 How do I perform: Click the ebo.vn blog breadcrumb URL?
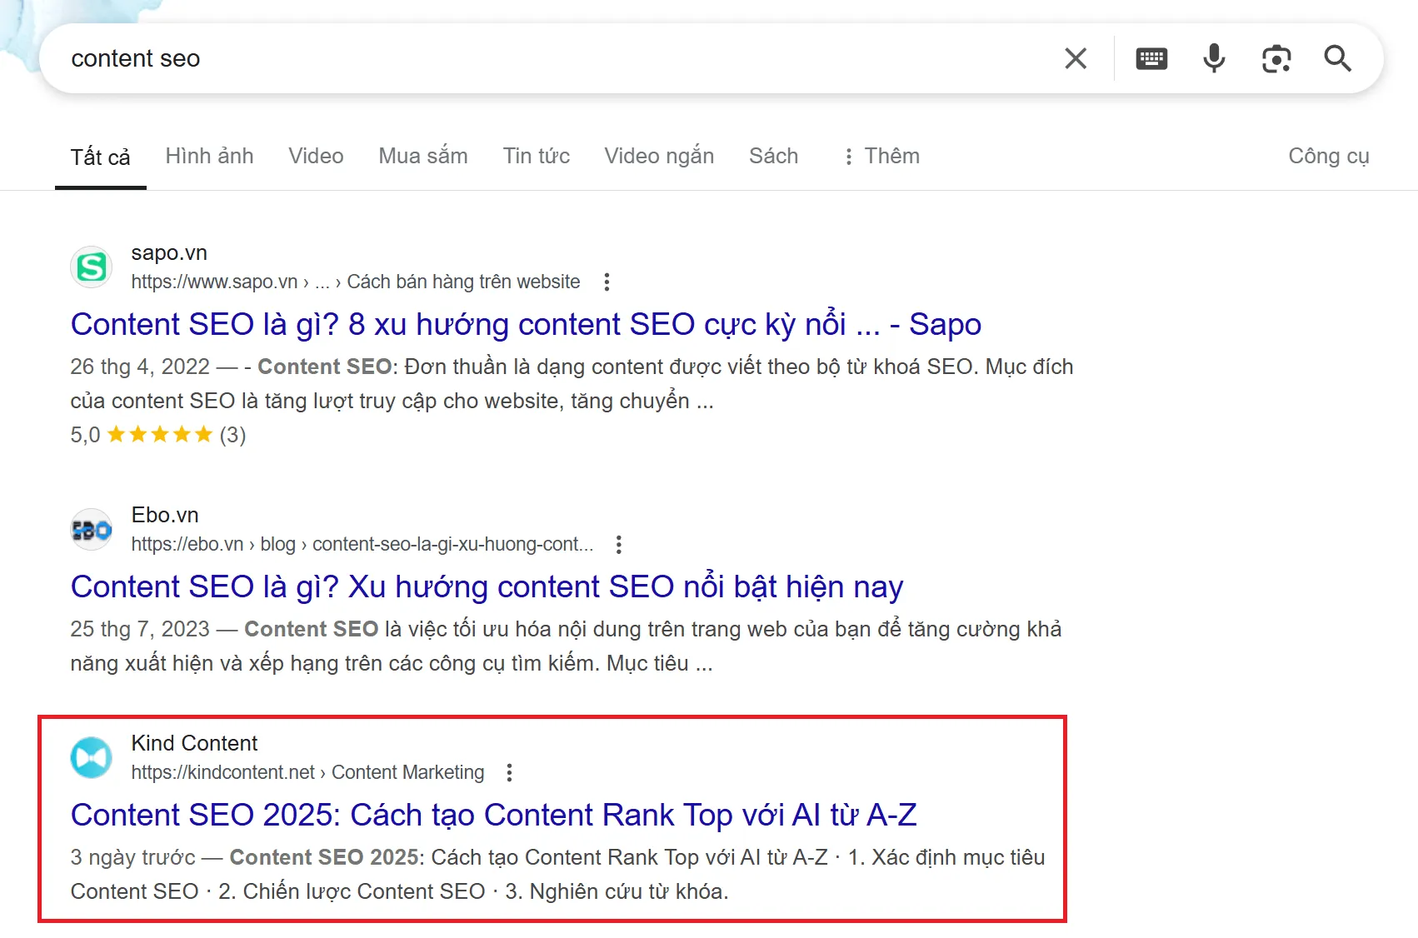point(362,544)
